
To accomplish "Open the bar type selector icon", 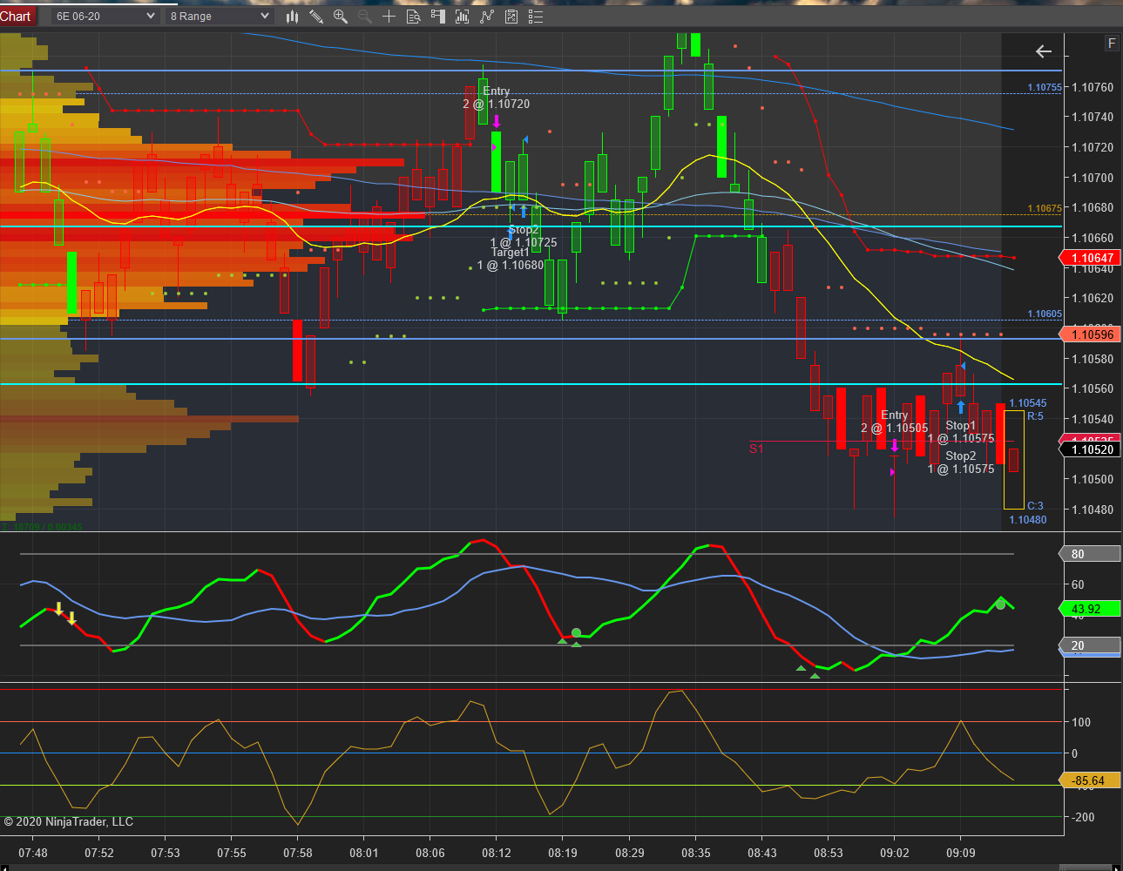I will pyautogui.click(x=292, y=17).
